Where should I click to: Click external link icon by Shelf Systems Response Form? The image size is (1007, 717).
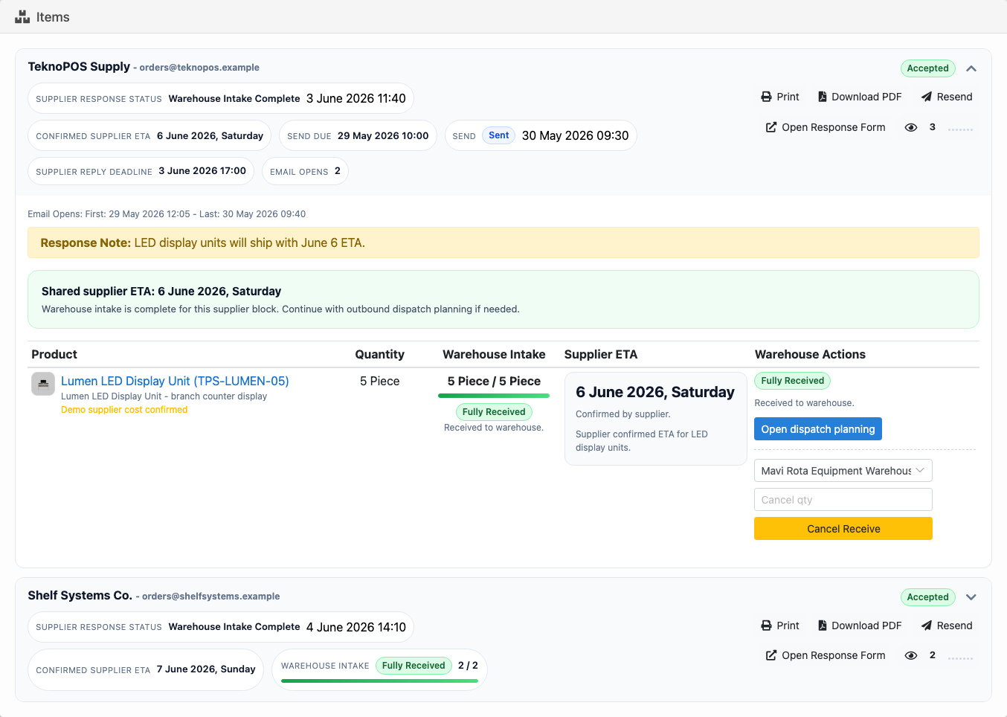771,655
